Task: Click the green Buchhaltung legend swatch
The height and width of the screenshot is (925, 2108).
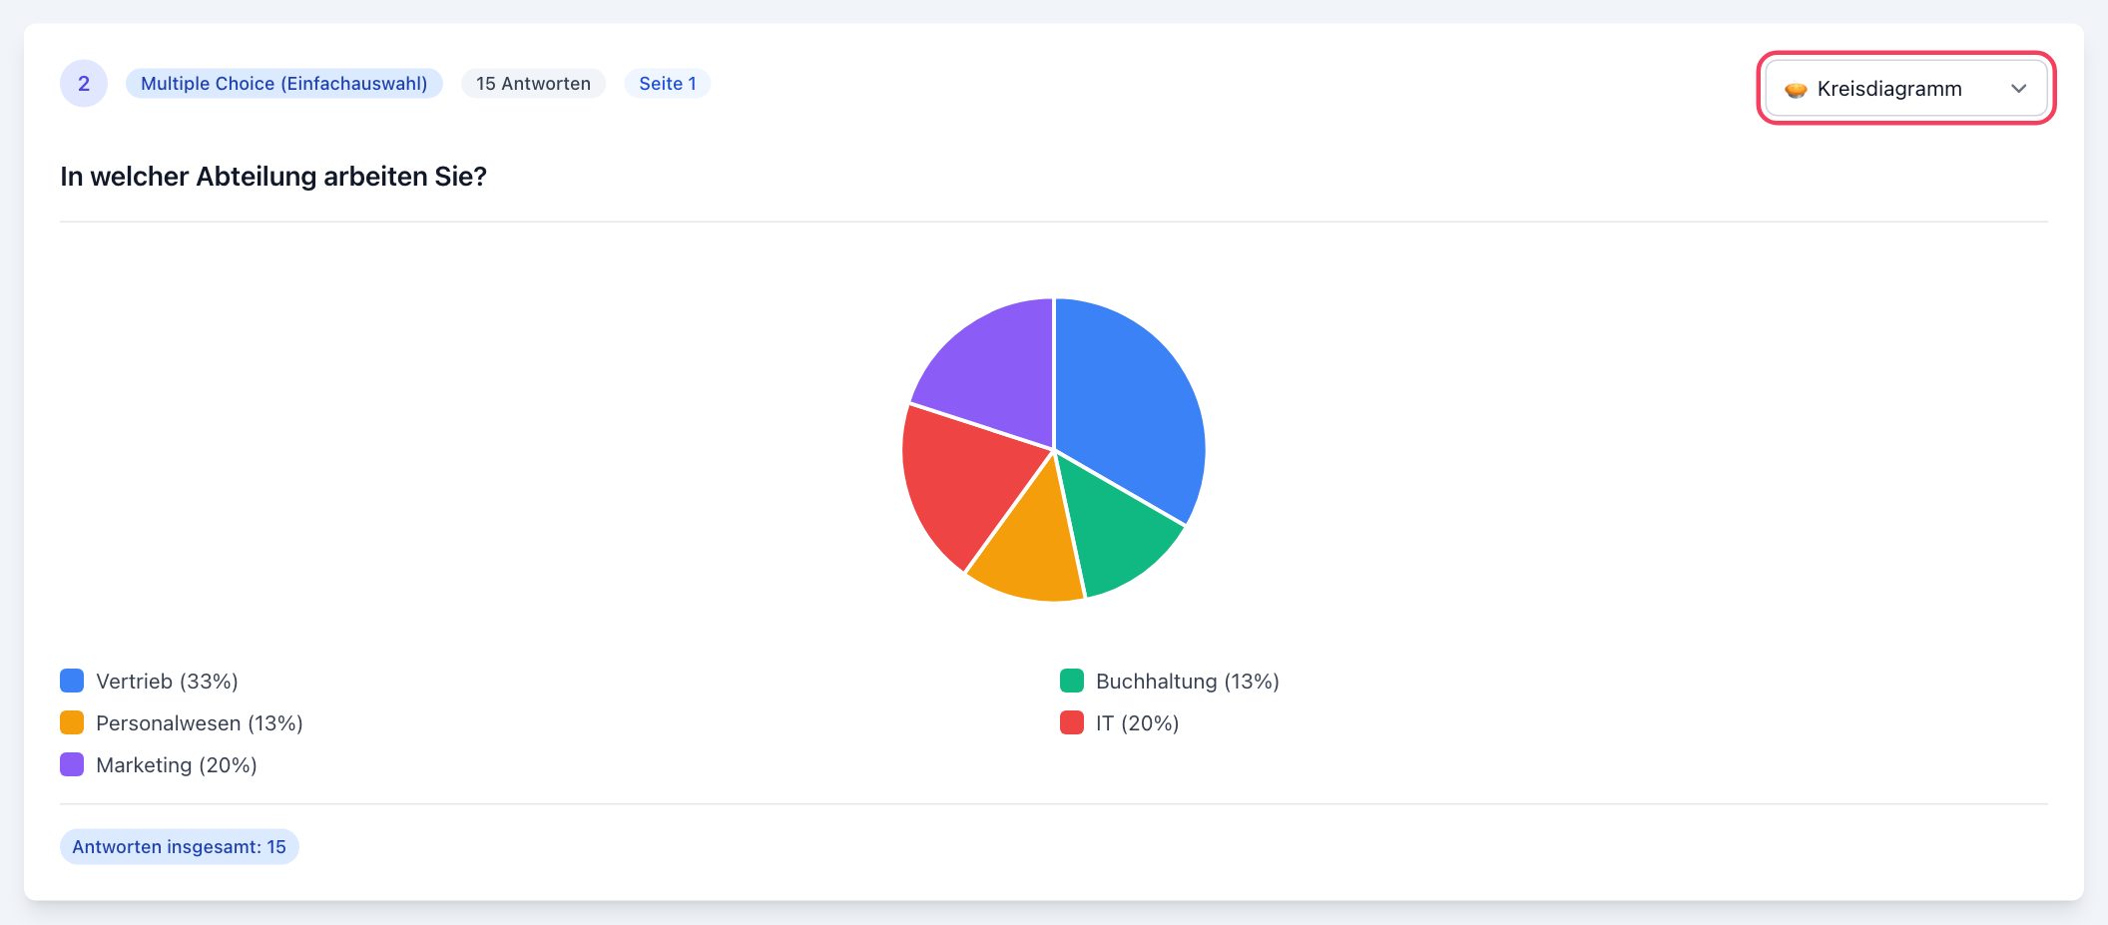Action: click(1072, 681)
